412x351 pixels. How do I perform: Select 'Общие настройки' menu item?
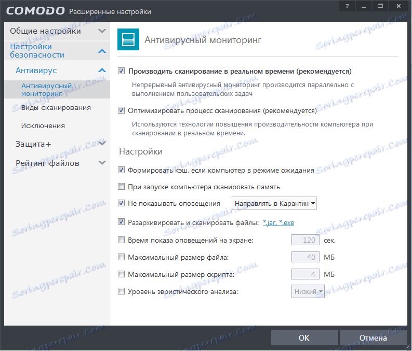coord(57,31)
